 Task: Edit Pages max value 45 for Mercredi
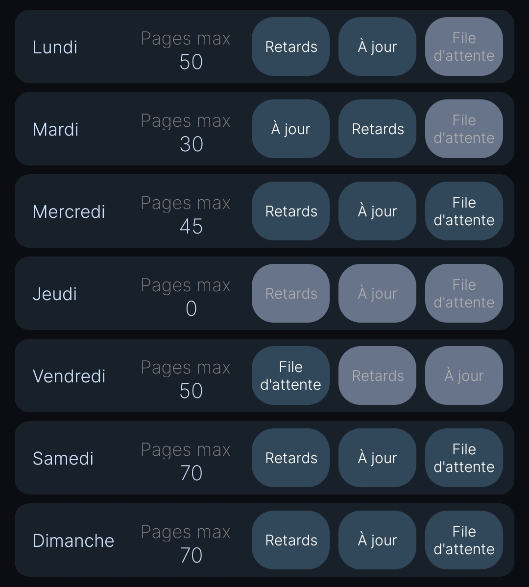[191, 226]
